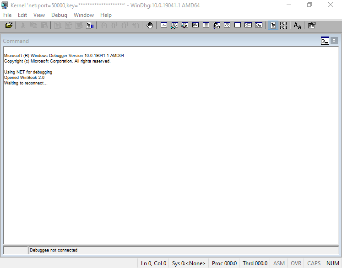Click the 'Opened WinSock 2.0' output line
342x268 pixels.
tap(24, 78)
